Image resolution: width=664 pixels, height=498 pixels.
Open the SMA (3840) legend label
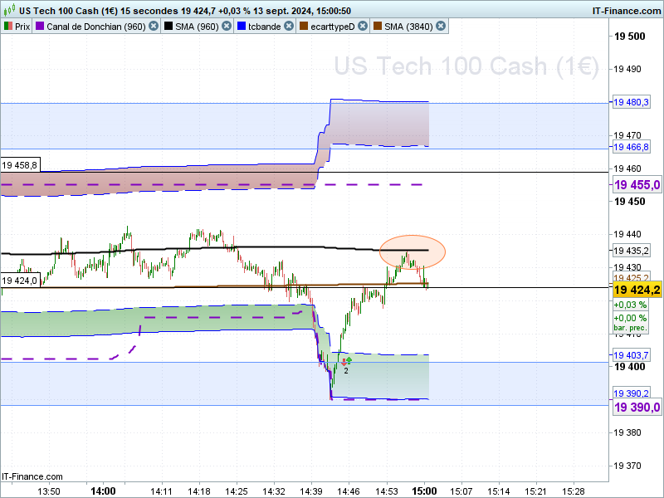408,27
